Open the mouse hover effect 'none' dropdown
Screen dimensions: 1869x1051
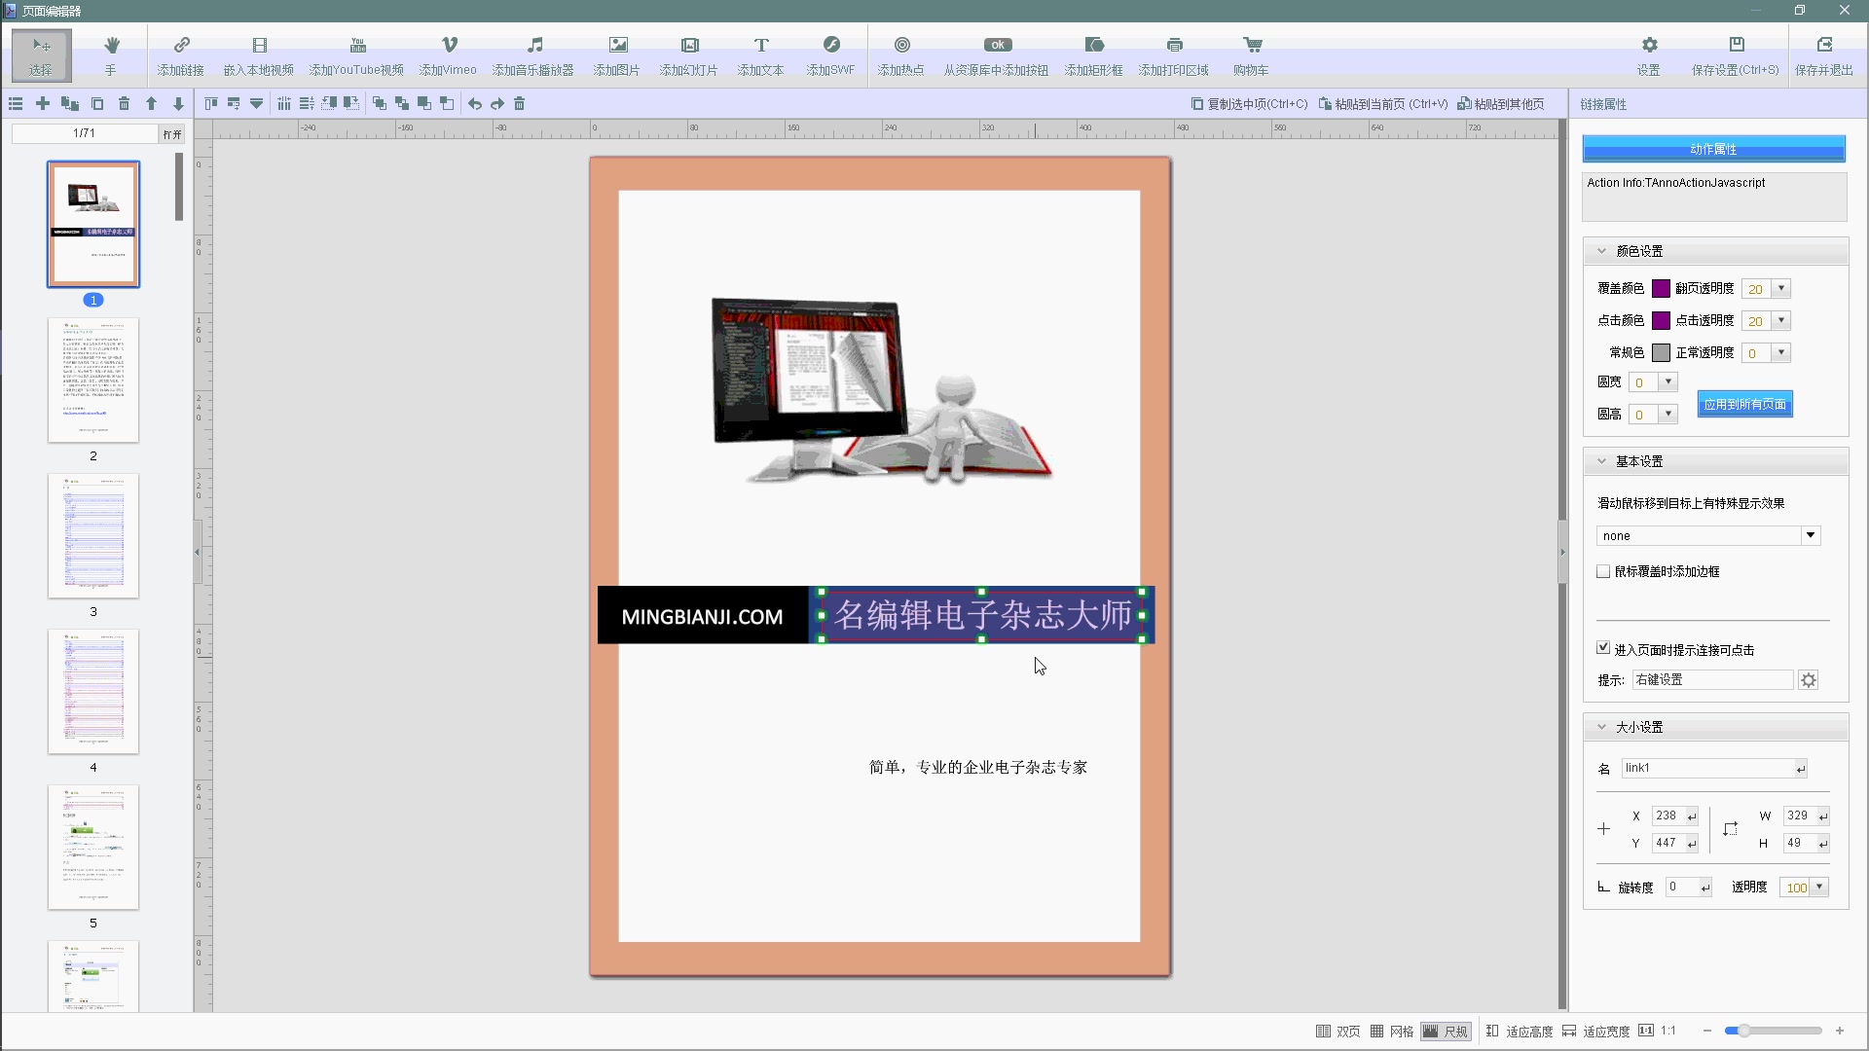point(1810,535)
